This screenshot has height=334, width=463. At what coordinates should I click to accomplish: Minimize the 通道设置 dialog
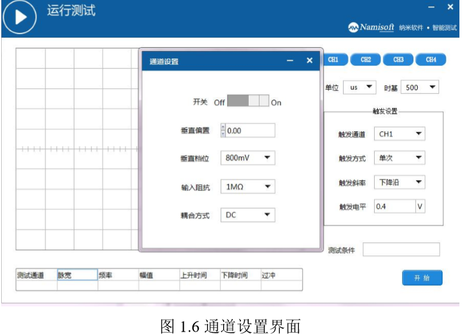pyautogui.click(x=290, y=61)
